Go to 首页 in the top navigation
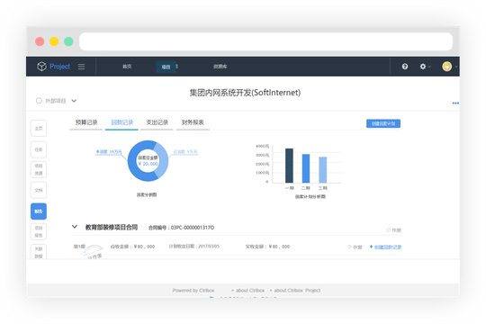Screen dimensions: 486x324 tap(127, 67)
